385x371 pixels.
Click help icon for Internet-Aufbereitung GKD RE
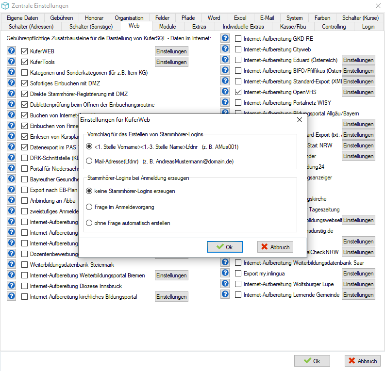pyautogui.click(x=225, y=38)
